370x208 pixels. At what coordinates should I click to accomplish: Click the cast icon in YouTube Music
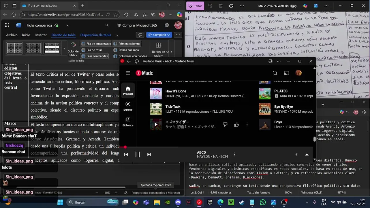pos(287,73)
